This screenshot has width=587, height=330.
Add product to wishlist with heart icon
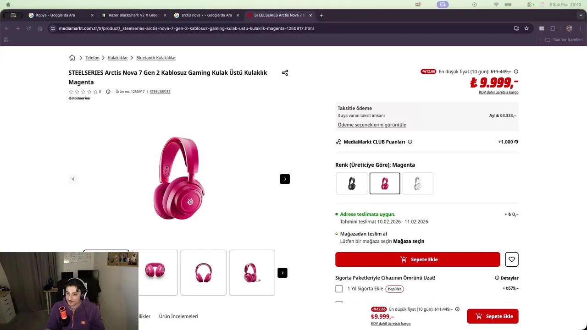pos(511,259)
